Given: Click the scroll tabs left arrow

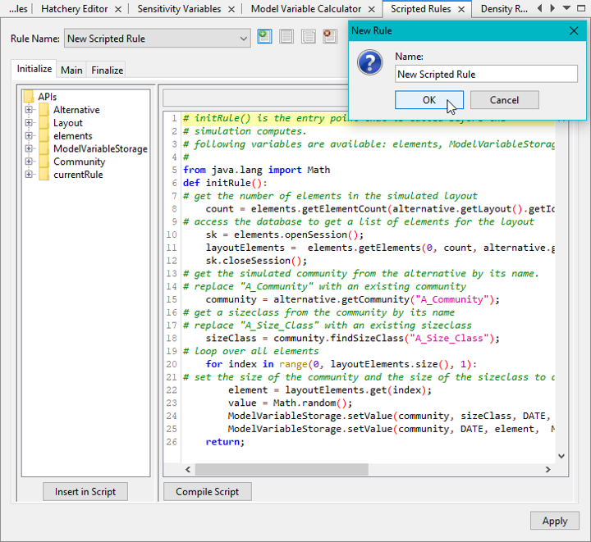Looking at the screenshot, I should click(x=539, y=8).
